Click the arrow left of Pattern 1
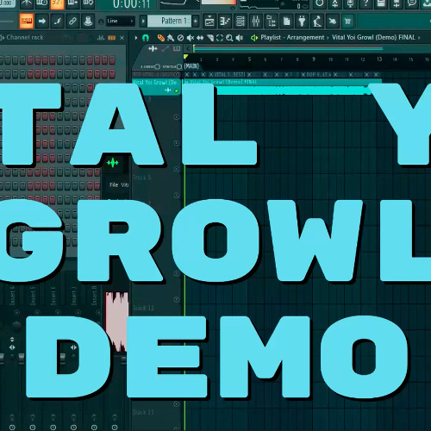The image size is (431, 431). [x=143, y=21]
